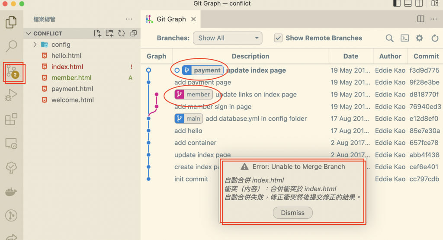Click commit hash f3d9d775
This screenshot has height=240, width=443.
[424, 70]
